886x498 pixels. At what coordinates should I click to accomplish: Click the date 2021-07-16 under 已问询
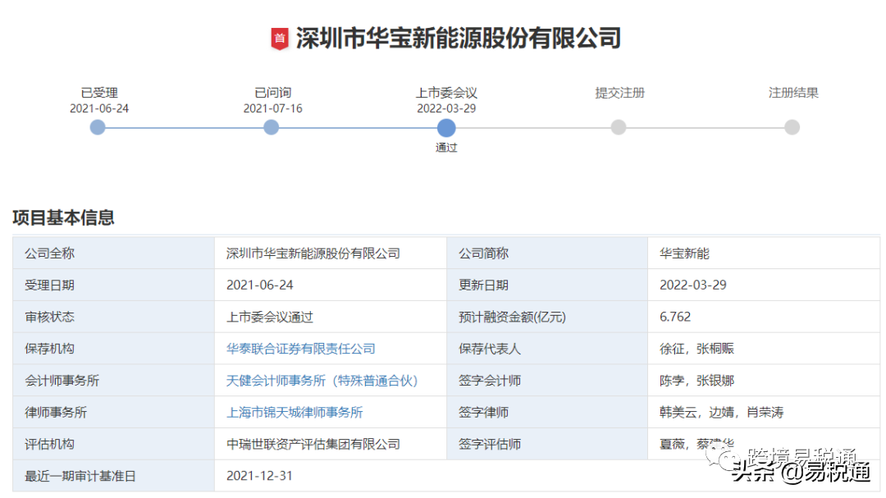click(x=272, y=108)
